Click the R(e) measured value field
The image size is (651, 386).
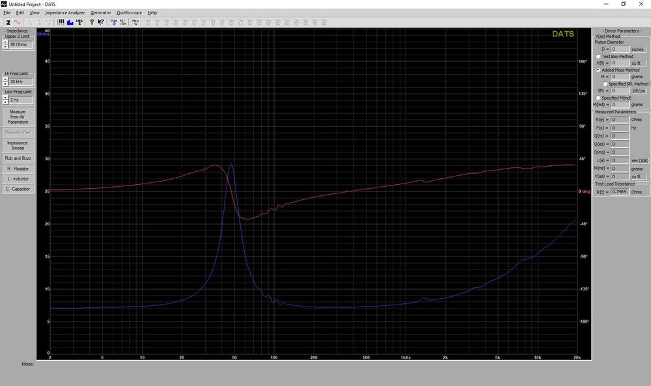620,120
